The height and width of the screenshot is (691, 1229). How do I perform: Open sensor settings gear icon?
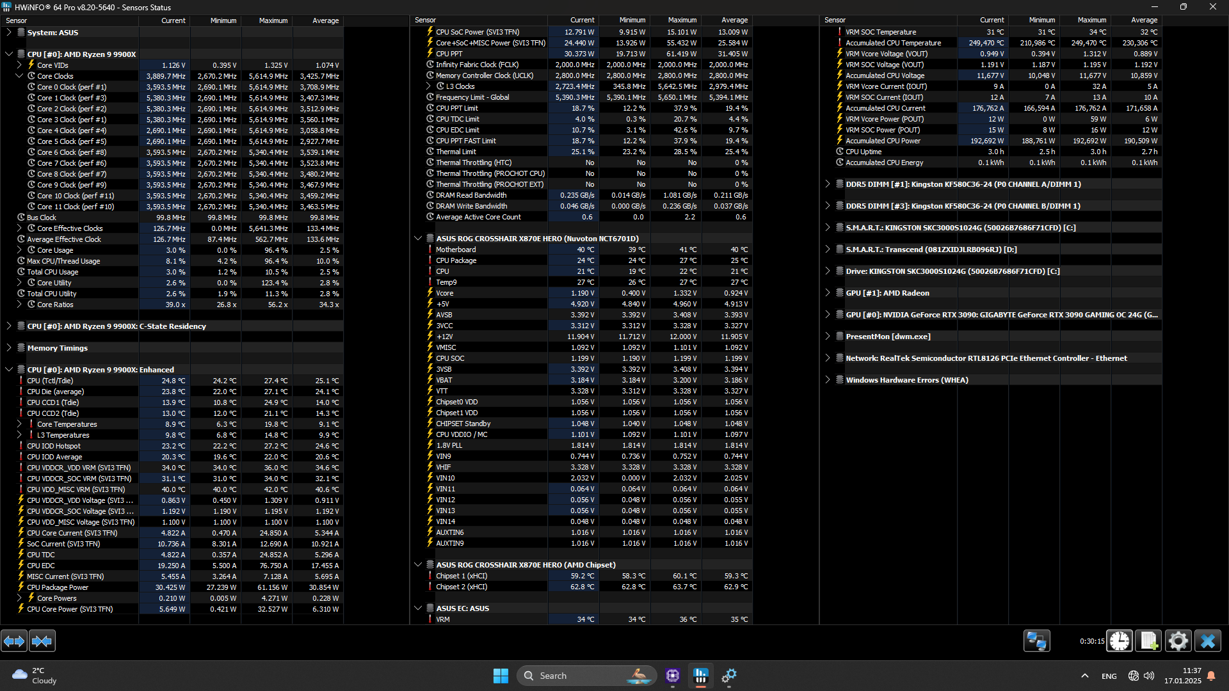pos(1178,641)
